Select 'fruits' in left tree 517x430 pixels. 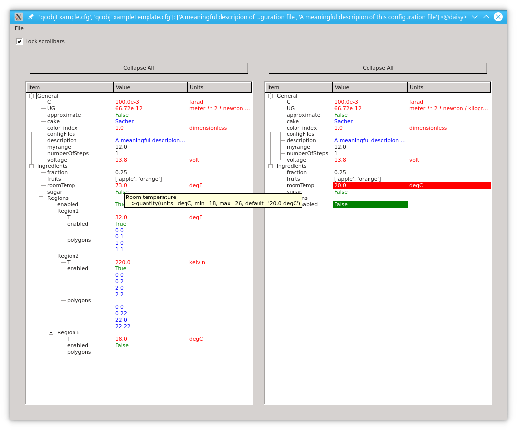(54, 179)
